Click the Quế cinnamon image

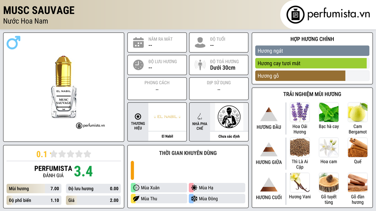point(358,147)
